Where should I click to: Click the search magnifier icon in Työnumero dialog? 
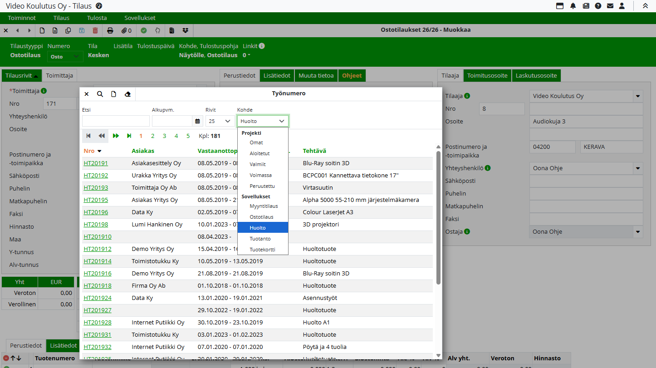click(100, 94)
